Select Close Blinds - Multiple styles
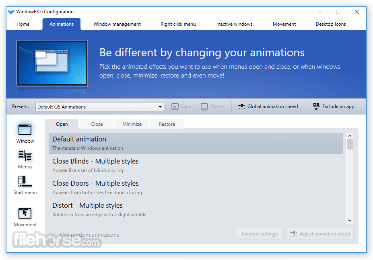The image size is (373, 260). coord(196,166)
